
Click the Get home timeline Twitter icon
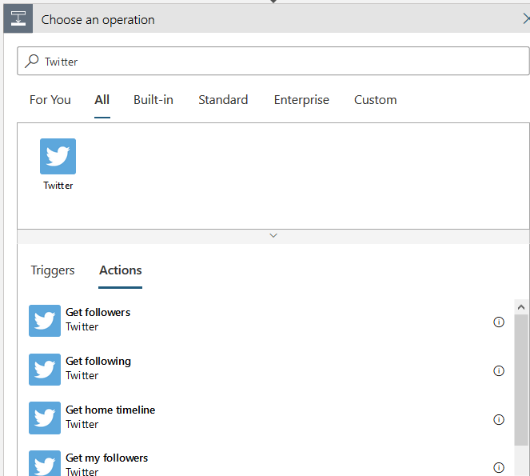tap(45, 418)
